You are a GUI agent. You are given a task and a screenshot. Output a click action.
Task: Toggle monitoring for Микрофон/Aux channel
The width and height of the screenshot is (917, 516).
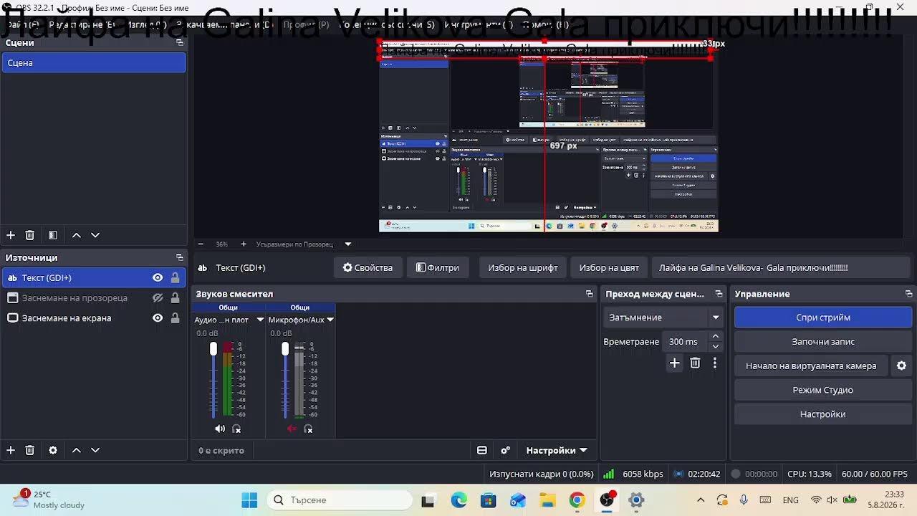[x=308, y=429]
